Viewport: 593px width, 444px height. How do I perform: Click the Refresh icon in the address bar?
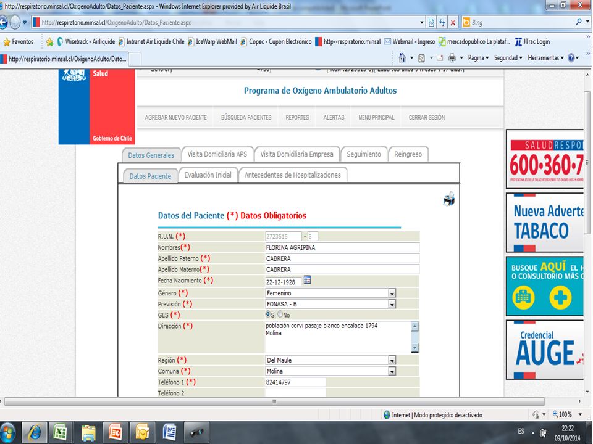442,23
